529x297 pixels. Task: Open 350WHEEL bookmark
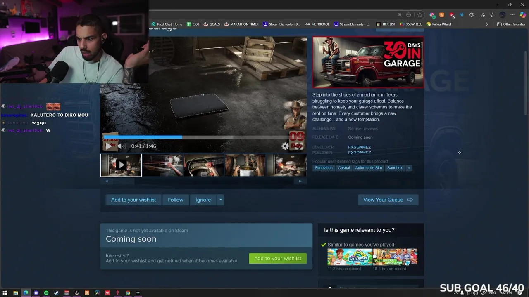(x=411, y=24)
